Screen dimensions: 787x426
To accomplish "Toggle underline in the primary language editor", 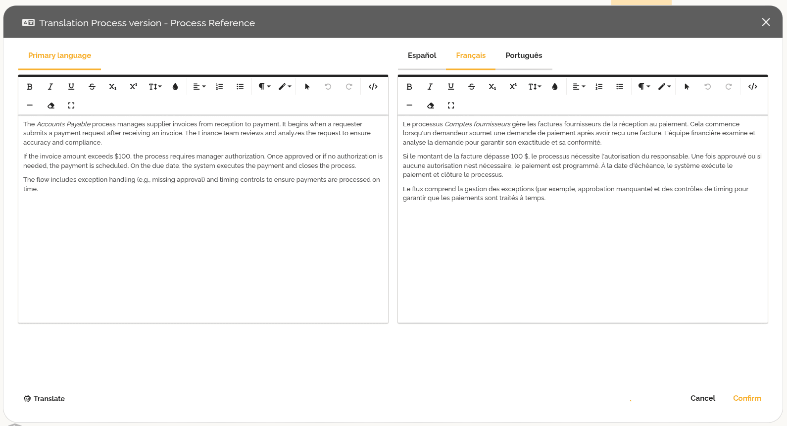I will tap(71, 87).
